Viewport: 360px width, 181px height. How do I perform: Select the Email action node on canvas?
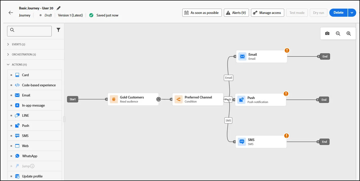click(262, 56)
